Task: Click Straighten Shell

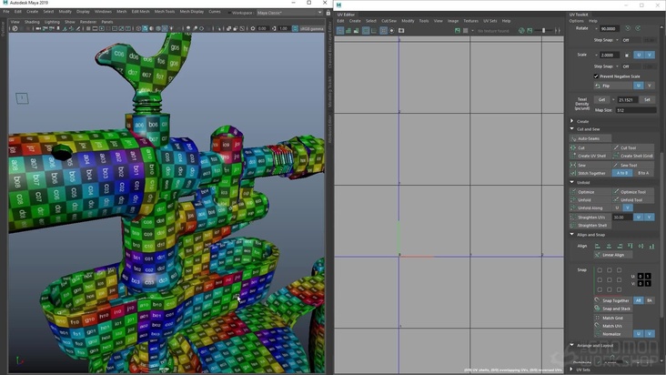Action: point(590,226)
